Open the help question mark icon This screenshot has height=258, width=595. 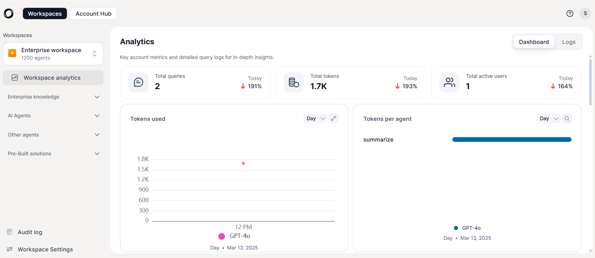[570, 13]
